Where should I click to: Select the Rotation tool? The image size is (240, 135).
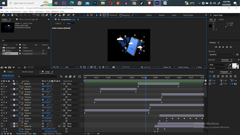click(x=34, y=15)
